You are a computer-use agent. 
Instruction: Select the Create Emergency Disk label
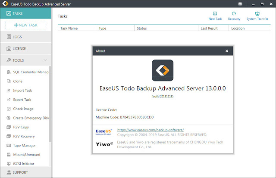[31, 118]
